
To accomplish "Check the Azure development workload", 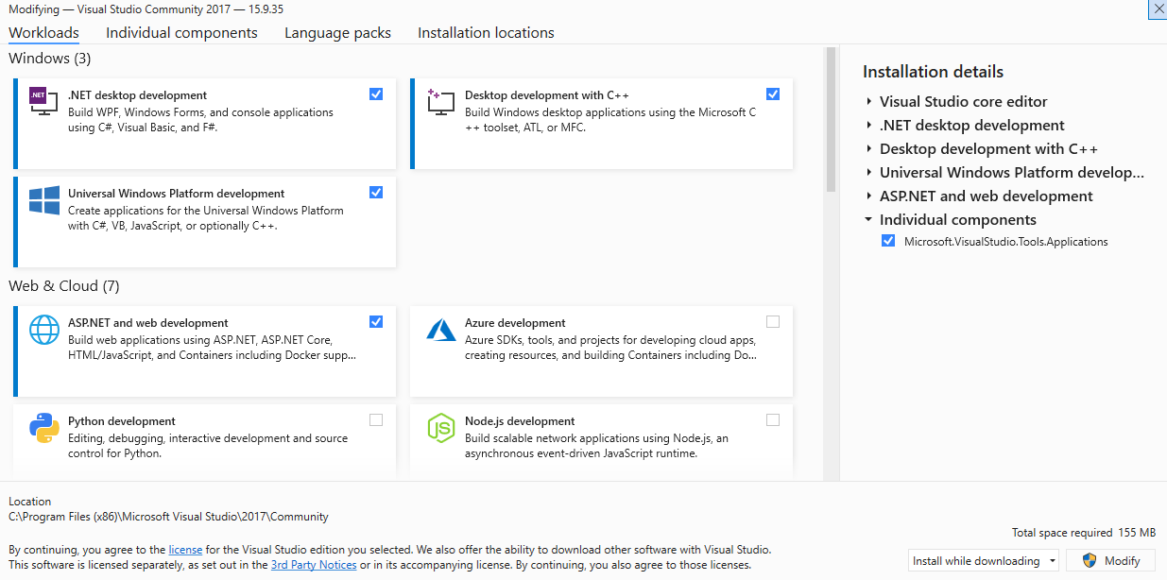I will click(x=773, y=321).
